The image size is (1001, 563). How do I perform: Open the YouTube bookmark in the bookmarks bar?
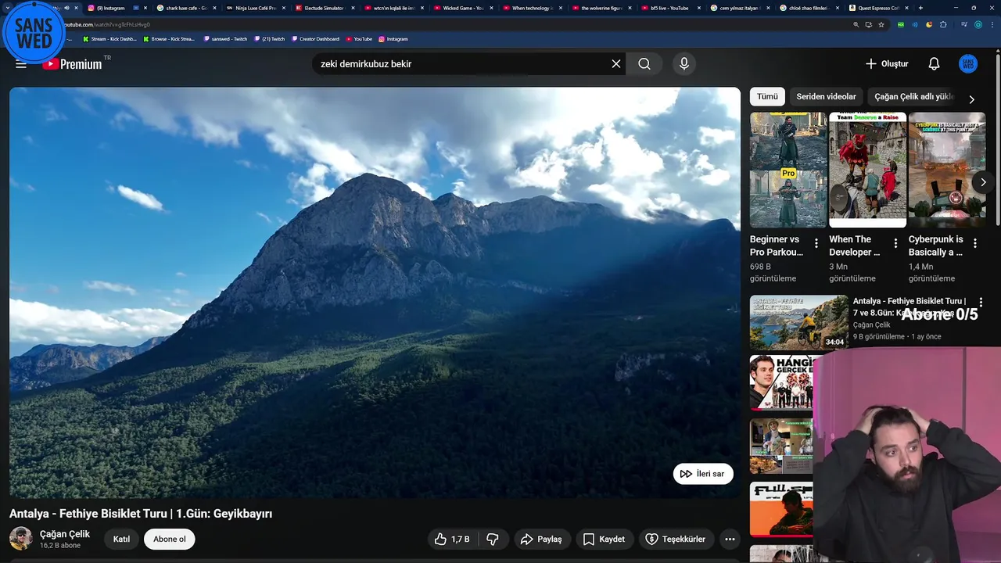point(359,38)
